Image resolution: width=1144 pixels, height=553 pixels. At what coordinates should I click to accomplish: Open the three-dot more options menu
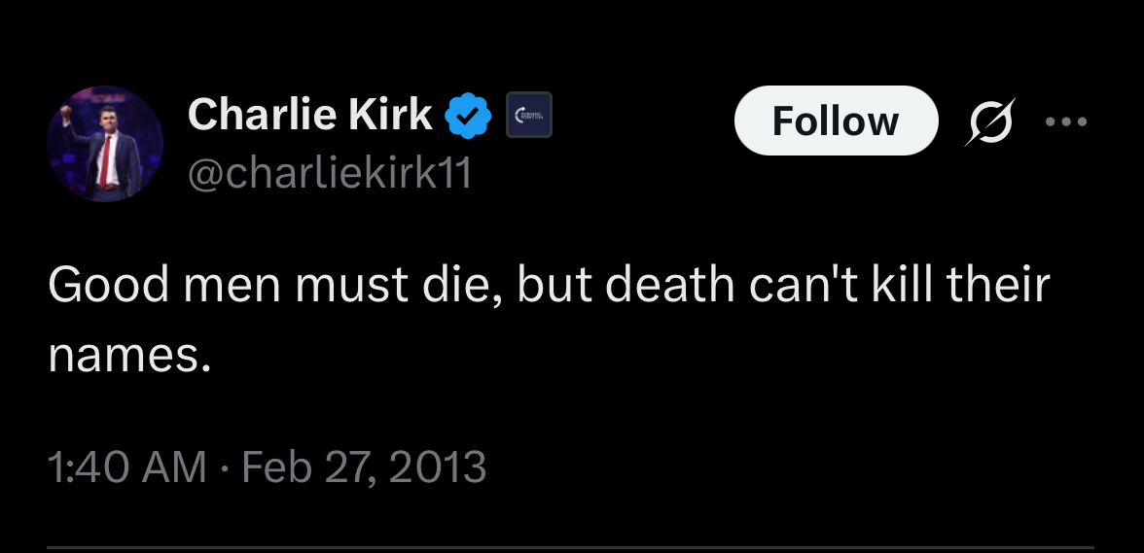(x=1065, y=122)
